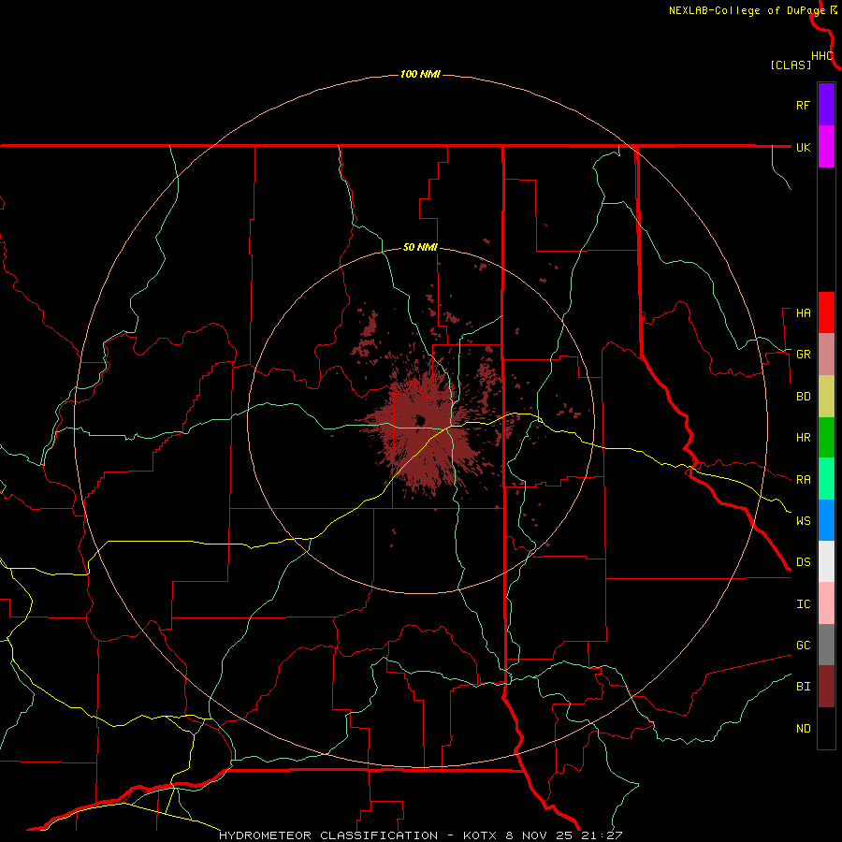Click the IC light pink legend swatch
This screenshot has width=842, height=842.
click(826, 603)
